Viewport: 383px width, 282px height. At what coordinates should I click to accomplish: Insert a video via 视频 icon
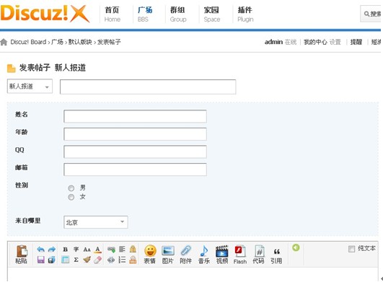pyautogui.click(x=222, y=254)
